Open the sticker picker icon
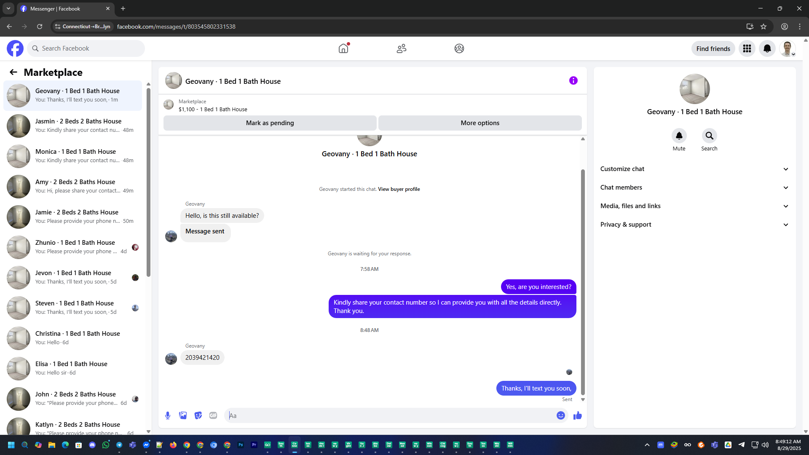The width and height of the screenshot is (809, 455). click(198, 415)
